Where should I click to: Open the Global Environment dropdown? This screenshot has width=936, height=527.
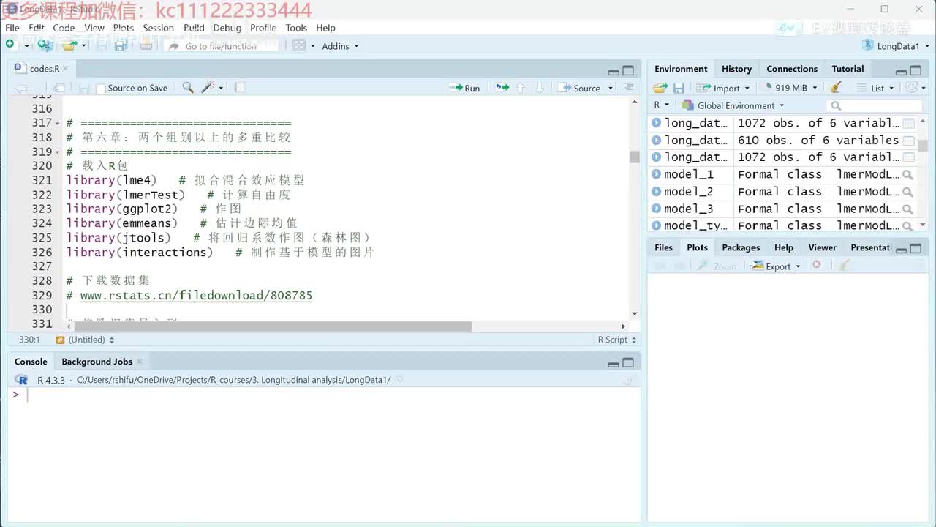coord(733,105)
